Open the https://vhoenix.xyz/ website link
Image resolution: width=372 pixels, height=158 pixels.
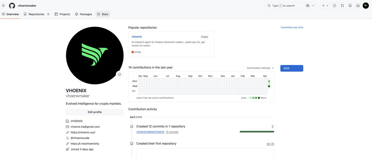click(83, 132)
